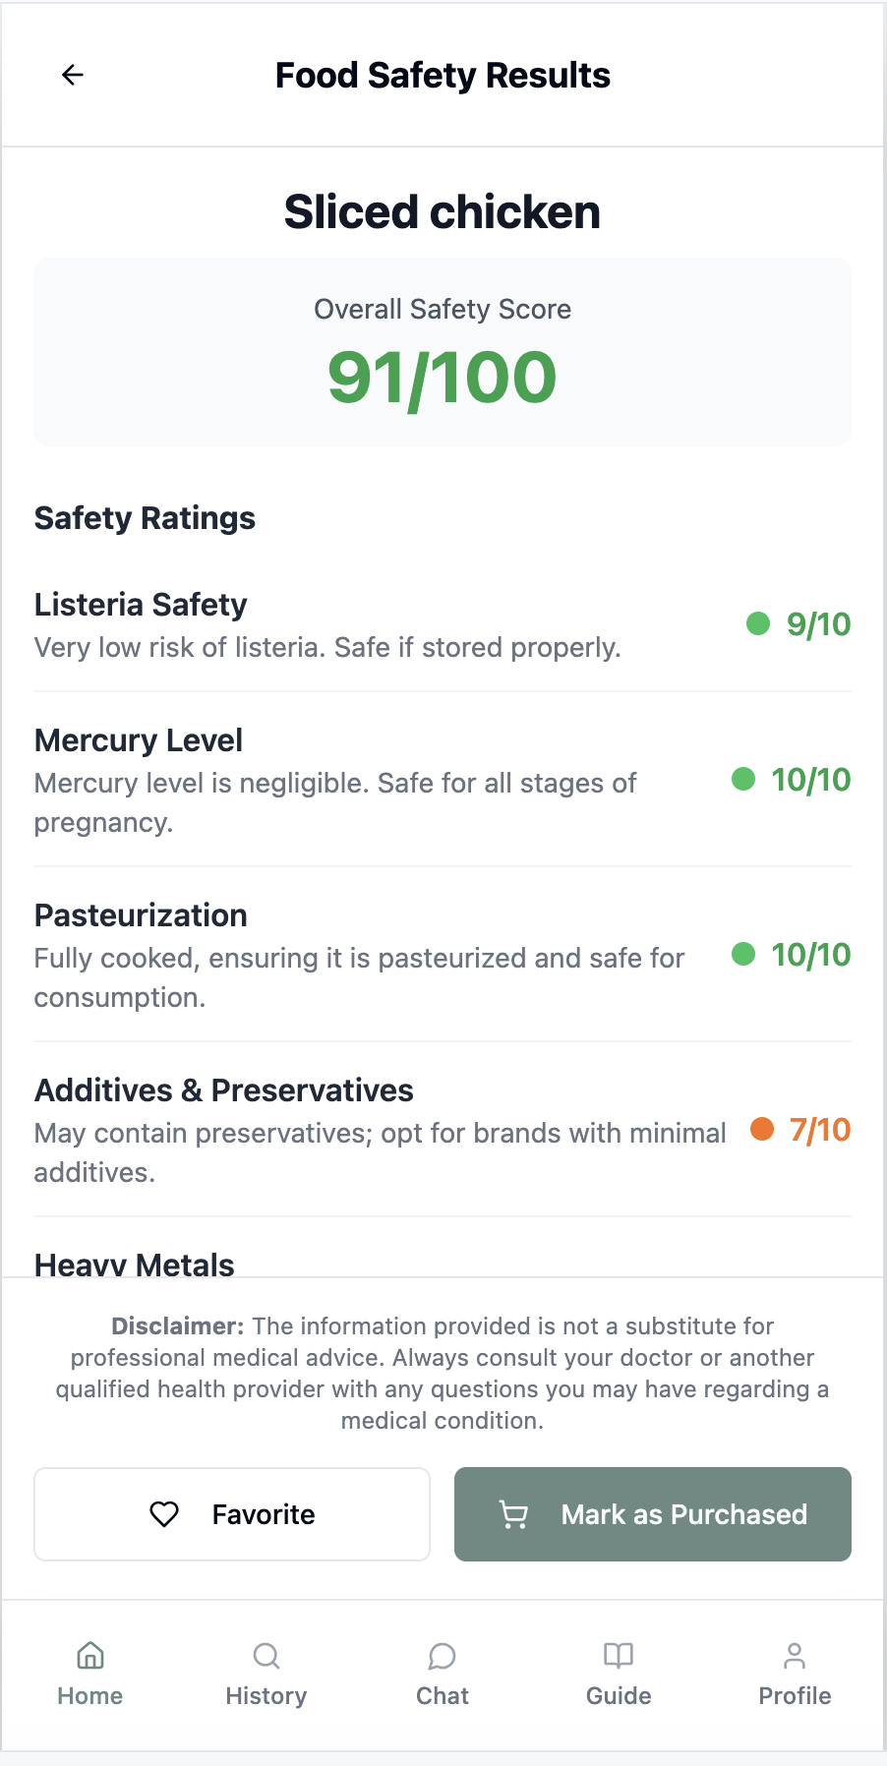
Task: Select the Mark as Purchased button
Action: 653,1514
